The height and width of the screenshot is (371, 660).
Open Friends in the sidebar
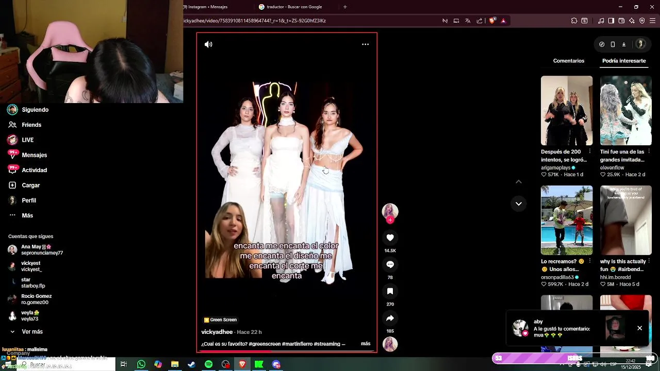point(25,125)
